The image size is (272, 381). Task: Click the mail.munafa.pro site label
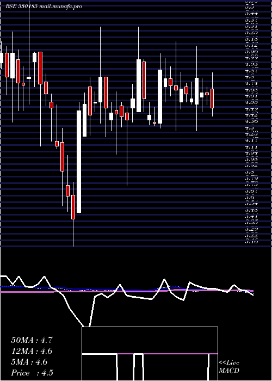(x=60, y=7)
